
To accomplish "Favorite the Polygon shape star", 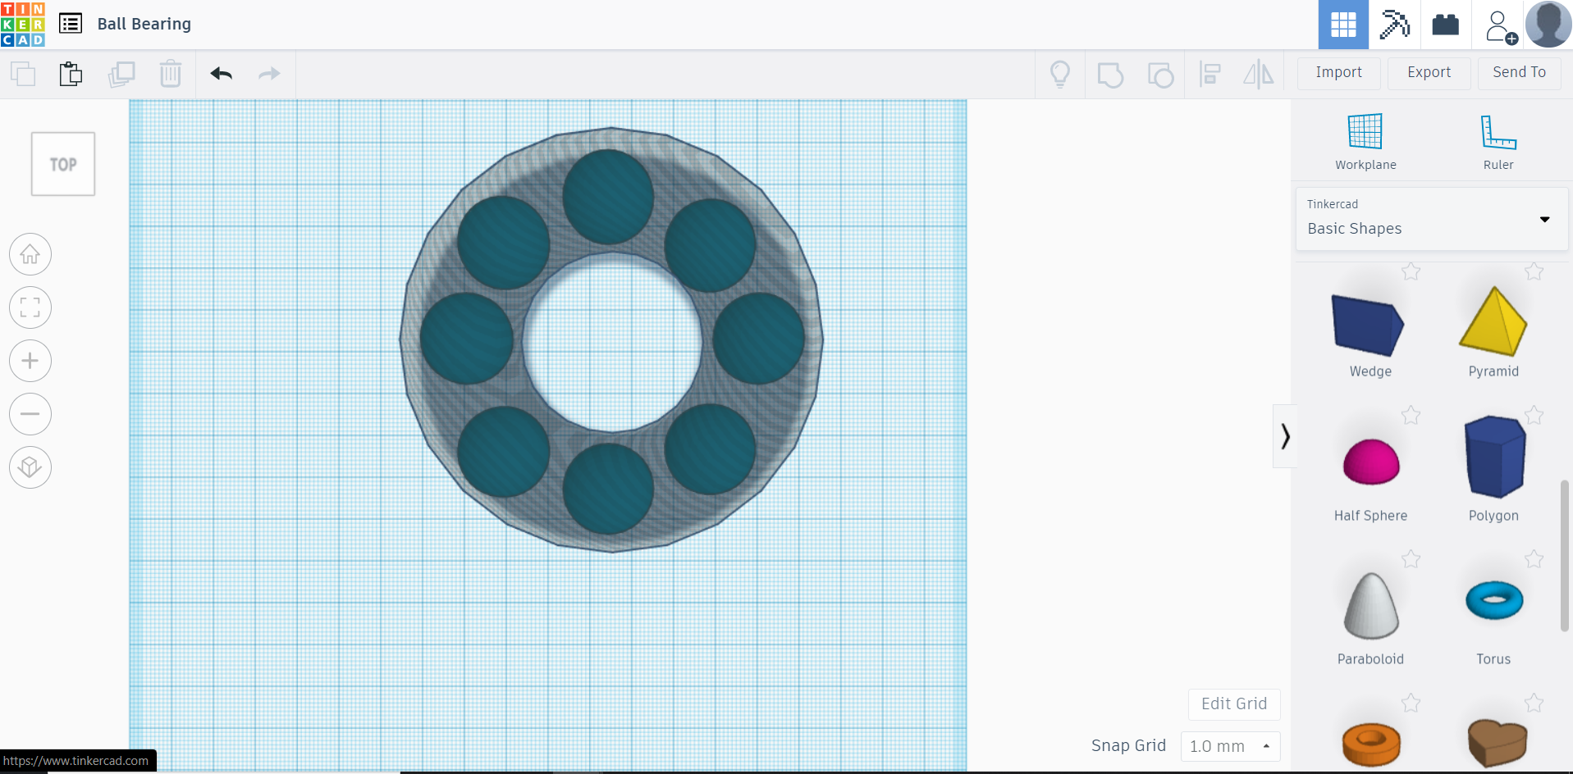I will [x=1534, y=416].
